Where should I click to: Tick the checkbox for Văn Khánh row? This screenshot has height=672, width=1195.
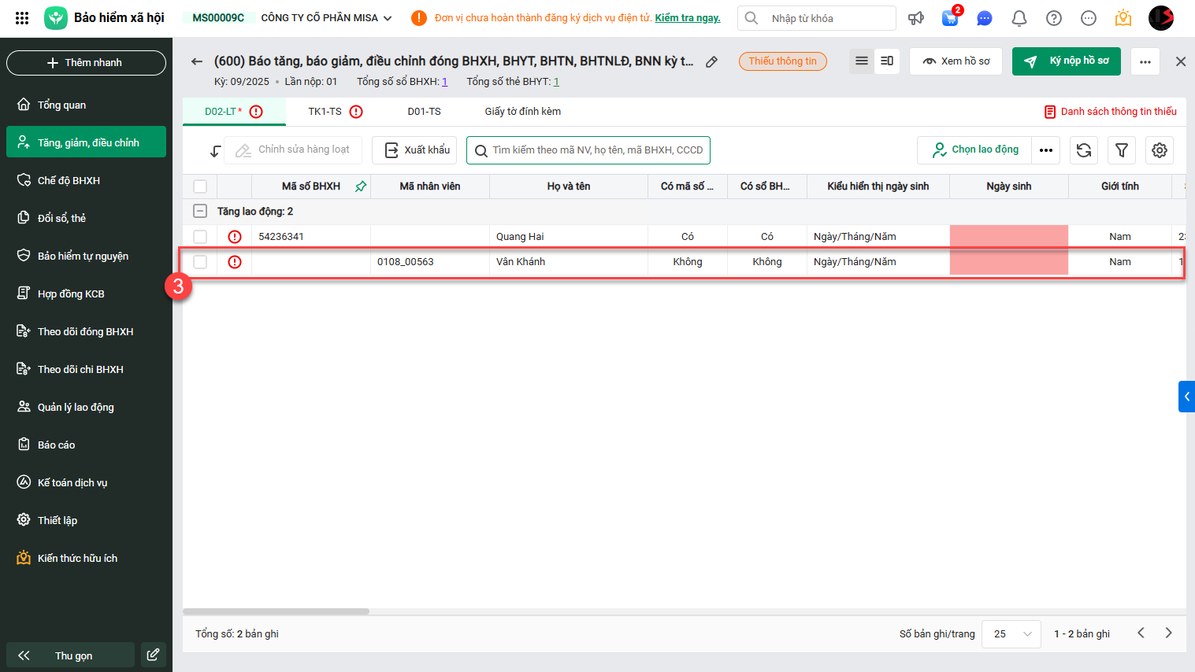(x=200, y=262)
